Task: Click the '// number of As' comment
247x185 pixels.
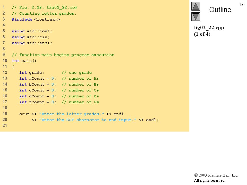Action: pyautogui.click(x=80, y=79)
